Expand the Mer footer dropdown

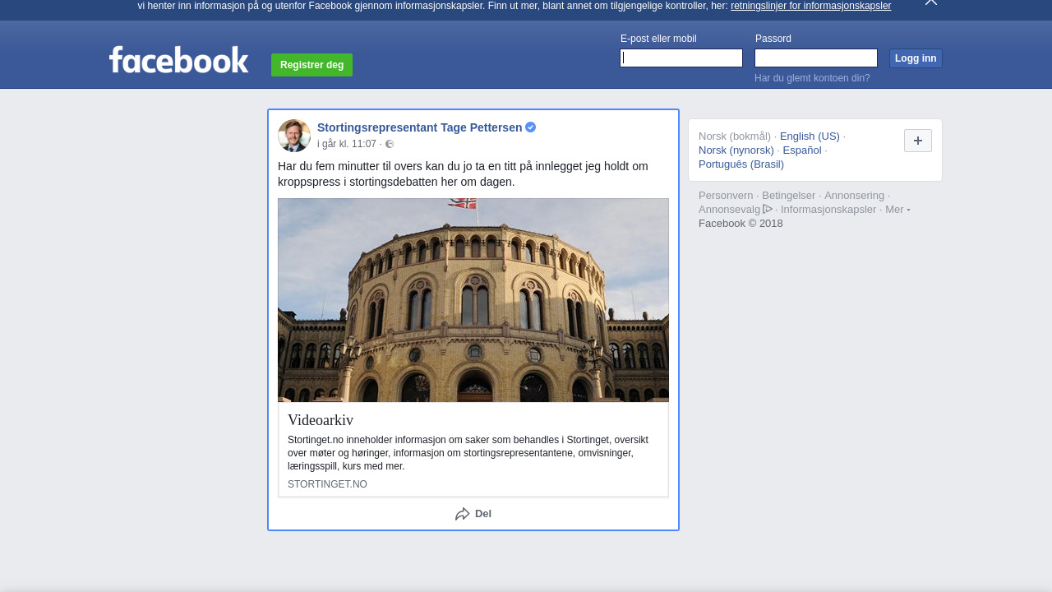pyautogui.click(x=897, y=210)
